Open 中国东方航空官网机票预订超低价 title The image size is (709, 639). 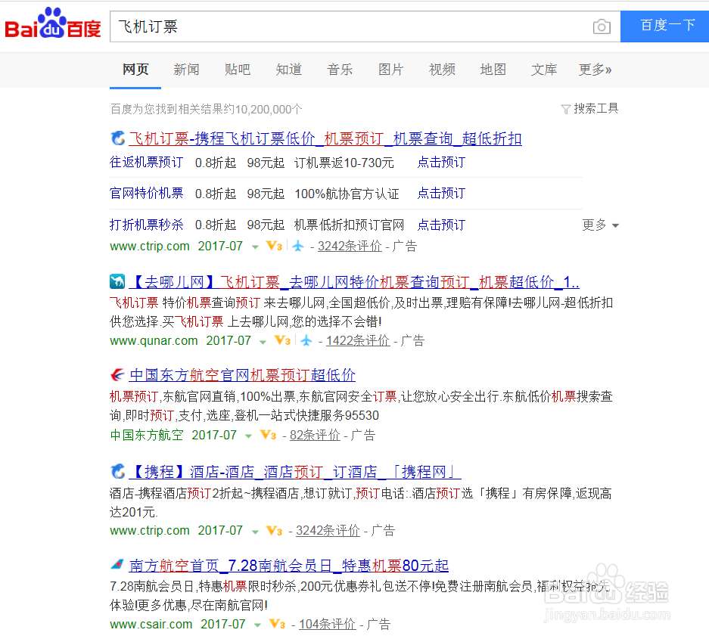pyautogui.click(x=242, y=375)
